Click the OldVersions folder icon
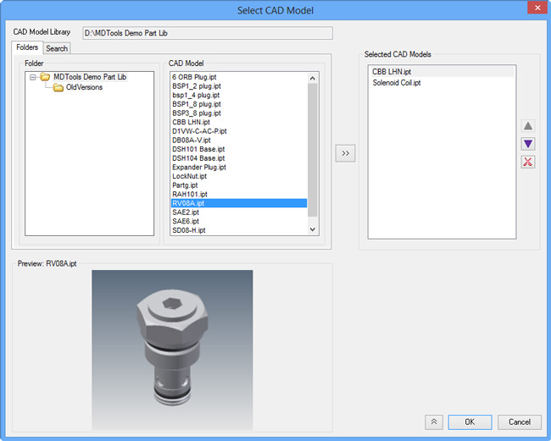551x441 pixels. 58,87
